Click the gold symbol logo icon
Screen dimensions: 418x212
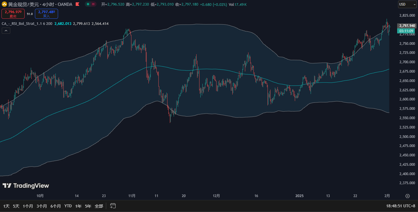pos(4,4)
